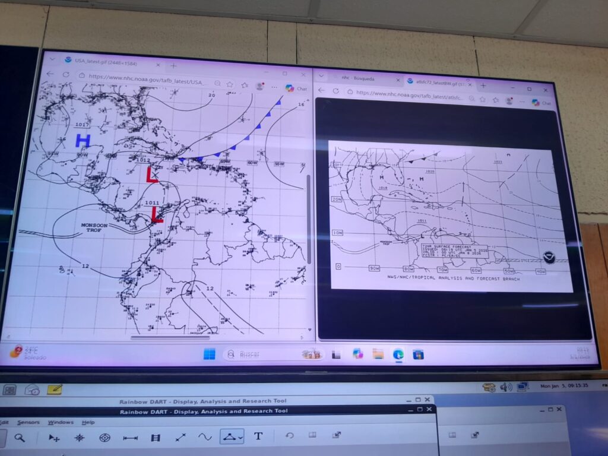This screenshot has width=608, height=456.
Task: Click the favorites star in left browser address bar
Action: pyautogui.click(x=230, y=84)
